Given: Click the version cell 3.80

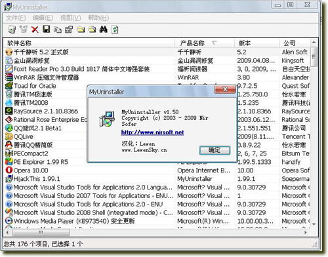Looking at the screenshot, I should (x=243, y=77).
